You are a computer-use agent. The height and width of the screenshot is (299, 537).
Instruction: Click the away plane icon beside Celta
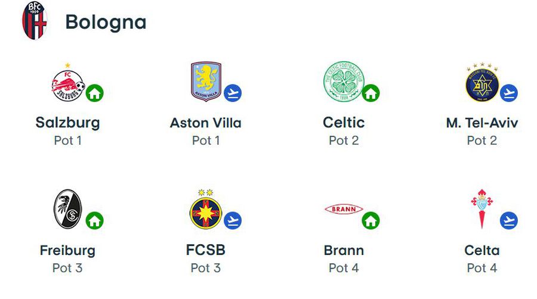(508, 220)
